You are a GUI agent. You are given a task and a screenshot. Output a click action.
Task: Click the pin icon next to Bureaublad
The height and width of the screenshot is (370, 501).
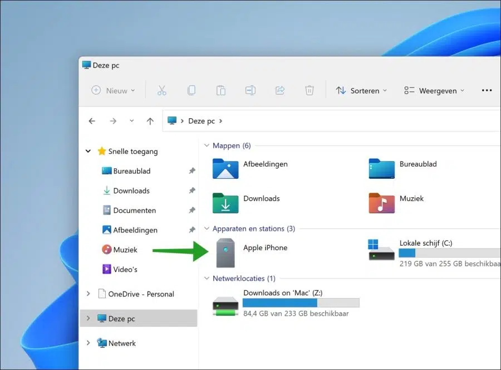click(191, 171)
